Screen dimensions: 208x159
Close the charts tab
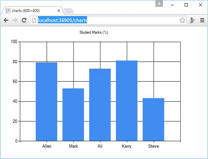point(59,10)
